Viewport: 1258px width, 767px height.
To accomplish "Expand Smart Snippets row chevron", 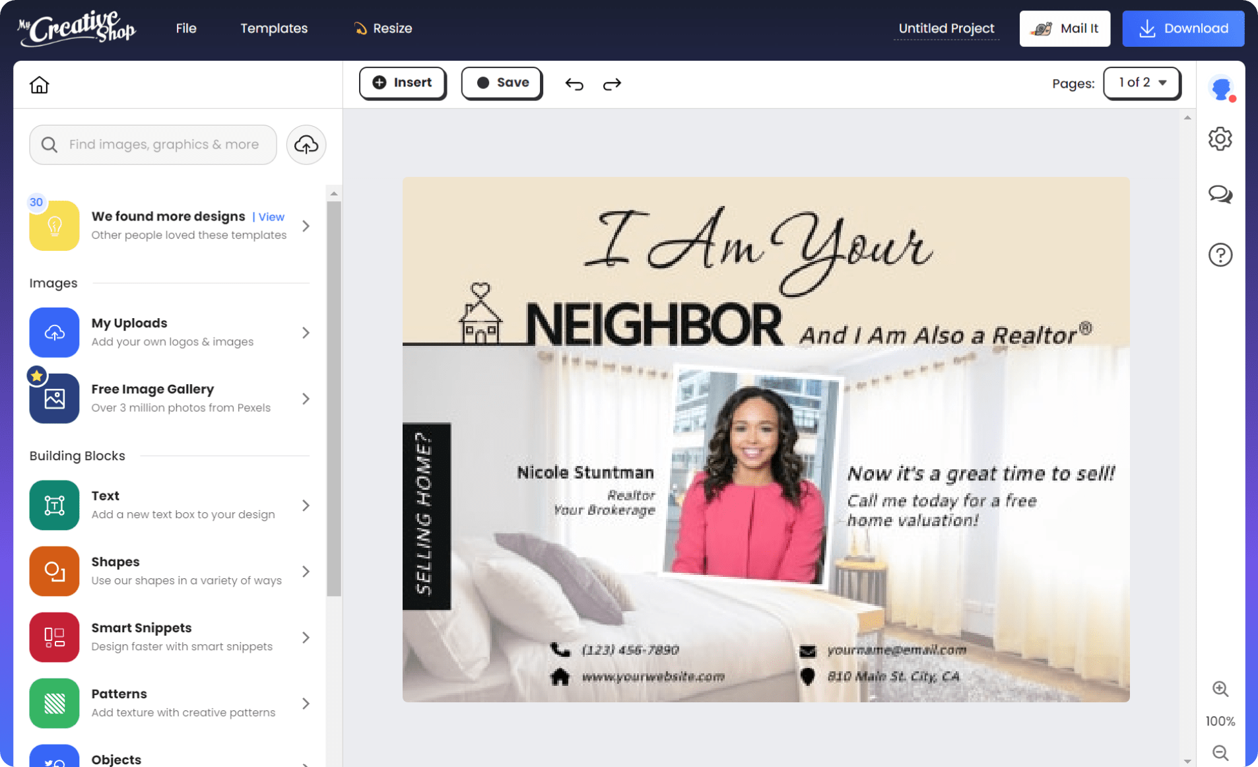I will [306, 638].
